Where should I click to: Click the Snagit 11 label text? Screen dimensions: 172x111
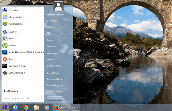tap(13, 32)
